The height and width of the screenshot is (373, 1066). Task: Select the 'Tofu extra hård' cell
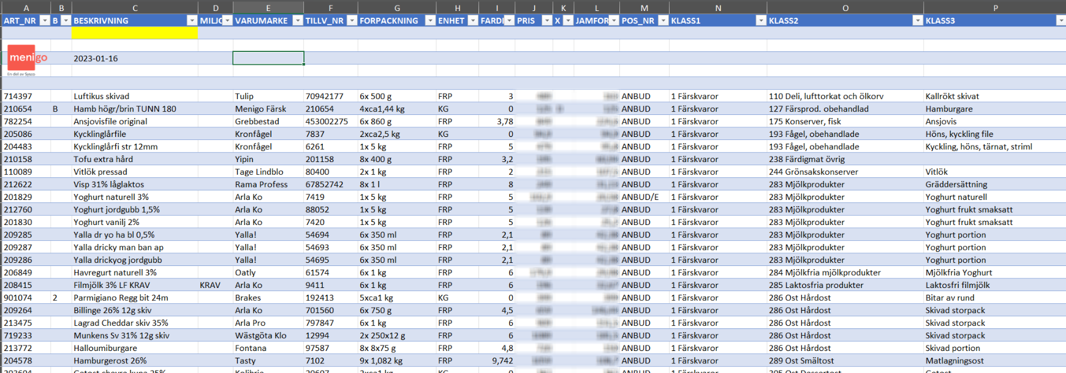tap(135, 159)
